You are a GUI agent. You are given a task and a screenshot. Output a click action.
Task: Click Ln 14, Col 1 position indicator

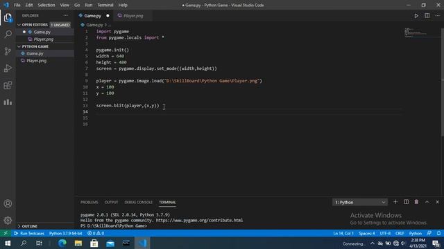(x=343, y=233)
